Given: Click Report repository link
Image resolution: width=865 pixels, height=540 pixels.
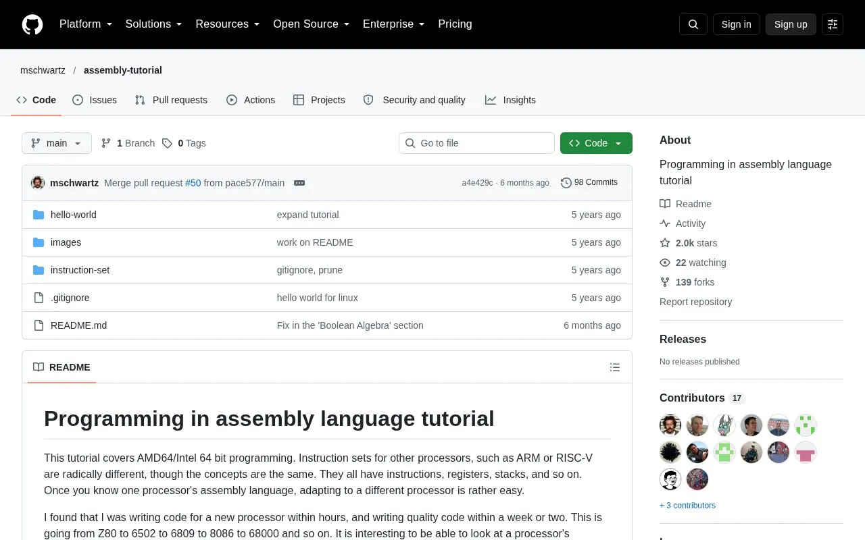Looking at the screenshot, I should pyautogui.click(x=695, y=302).
